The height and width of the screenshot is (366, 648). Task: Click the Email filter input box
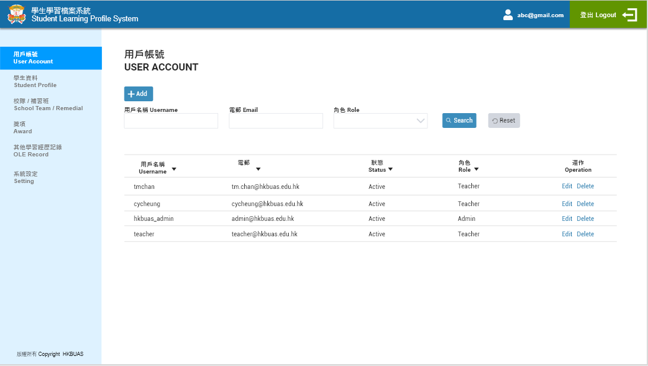[276, 121]
